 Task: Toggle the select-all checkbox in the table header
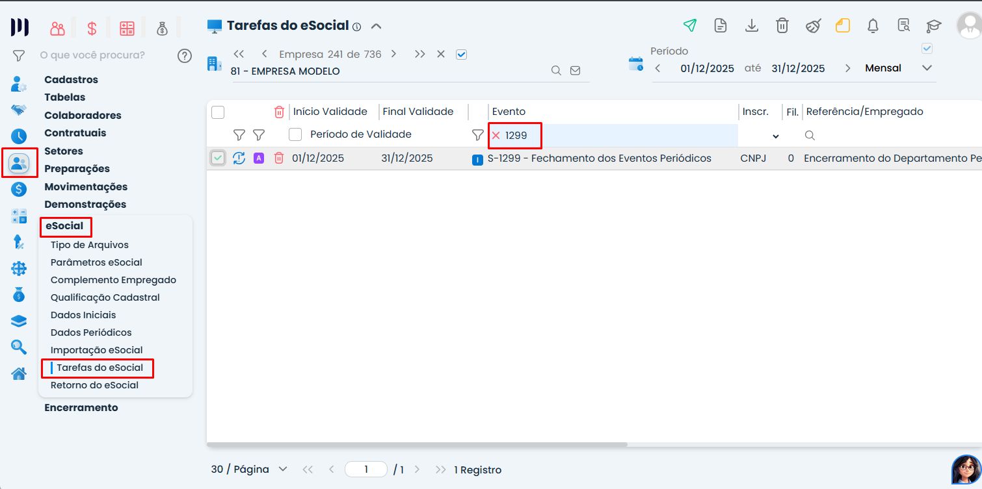tap(218, 112)
